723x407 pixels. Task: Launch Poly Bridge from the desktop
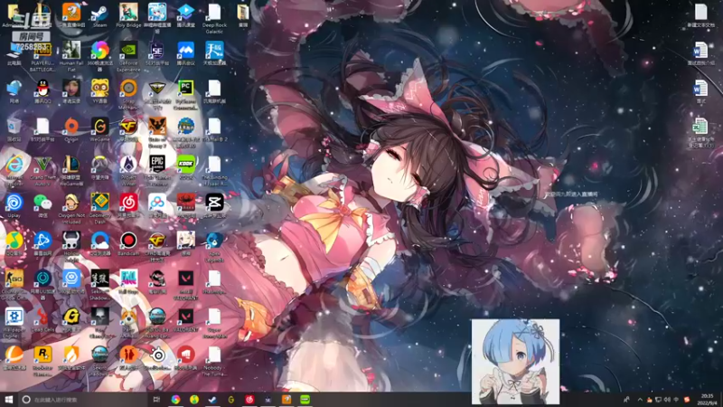point(128,16)
